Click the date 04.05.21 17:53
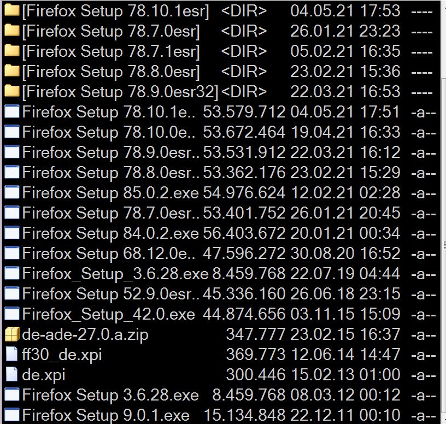446x424 pixels. pyautogui.click(x=345, y=11)
